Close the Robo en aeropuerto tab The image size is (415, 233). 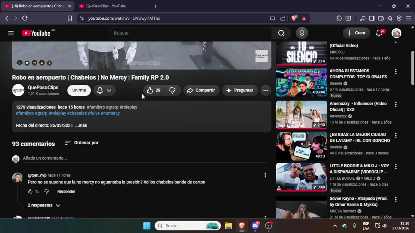point(69,6)
